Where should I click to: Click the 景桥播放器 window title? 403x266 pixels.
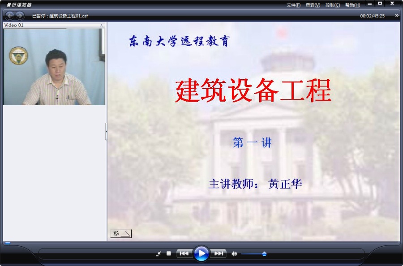pyautogui.click(x=19, y=5)
